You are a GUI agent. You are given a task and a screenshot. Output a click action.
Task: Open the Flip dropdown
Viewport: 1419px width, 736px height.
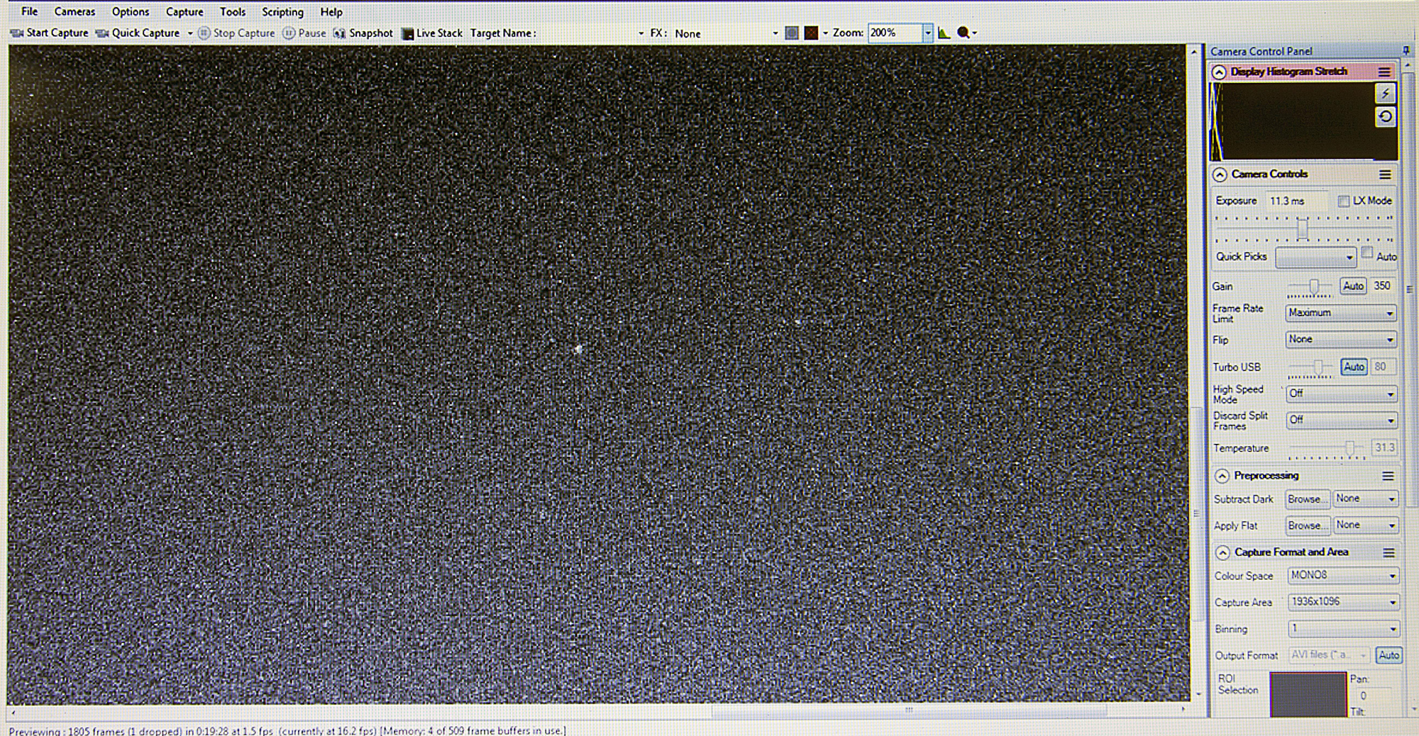pos(1340,340)
